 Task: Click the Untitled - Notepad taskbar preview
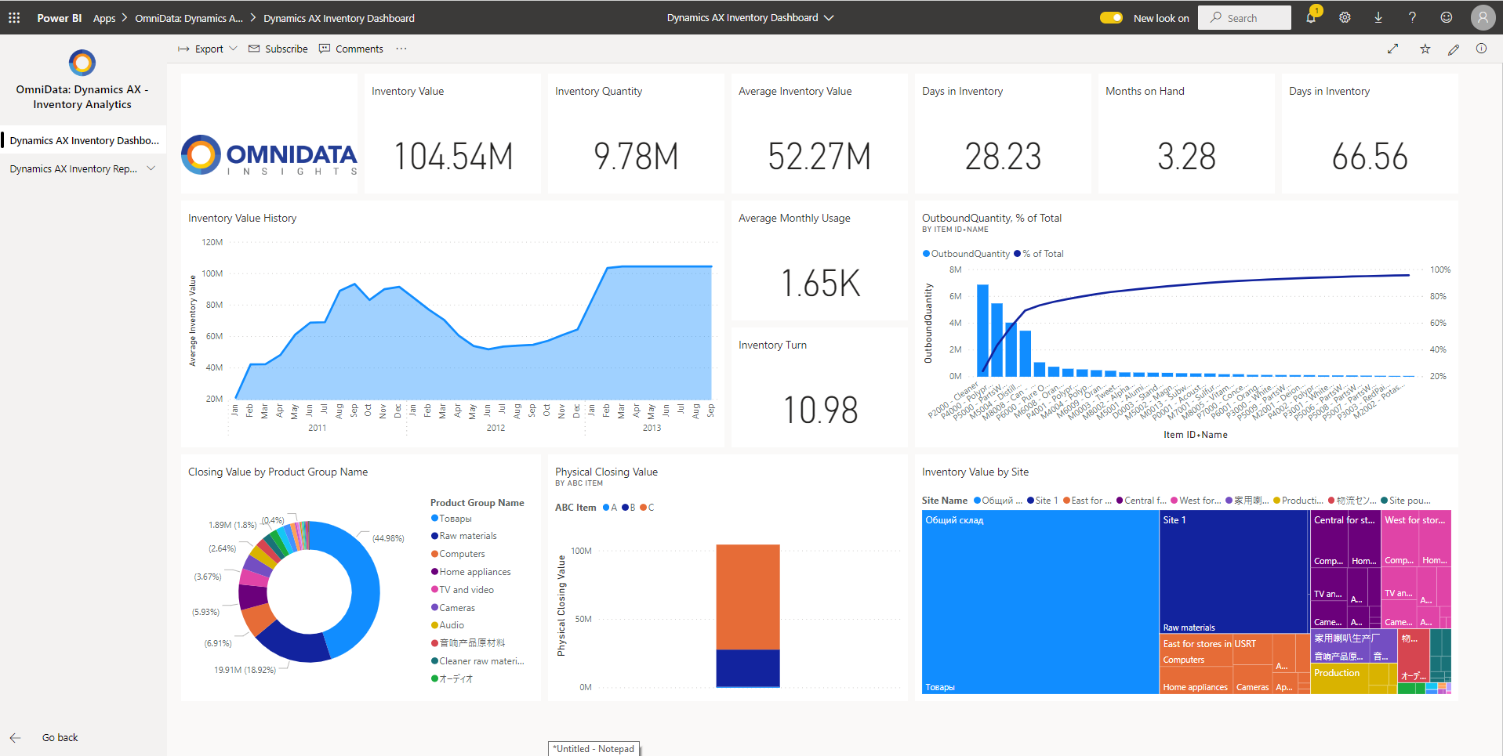pyautogui.click(x=594, y=749)
